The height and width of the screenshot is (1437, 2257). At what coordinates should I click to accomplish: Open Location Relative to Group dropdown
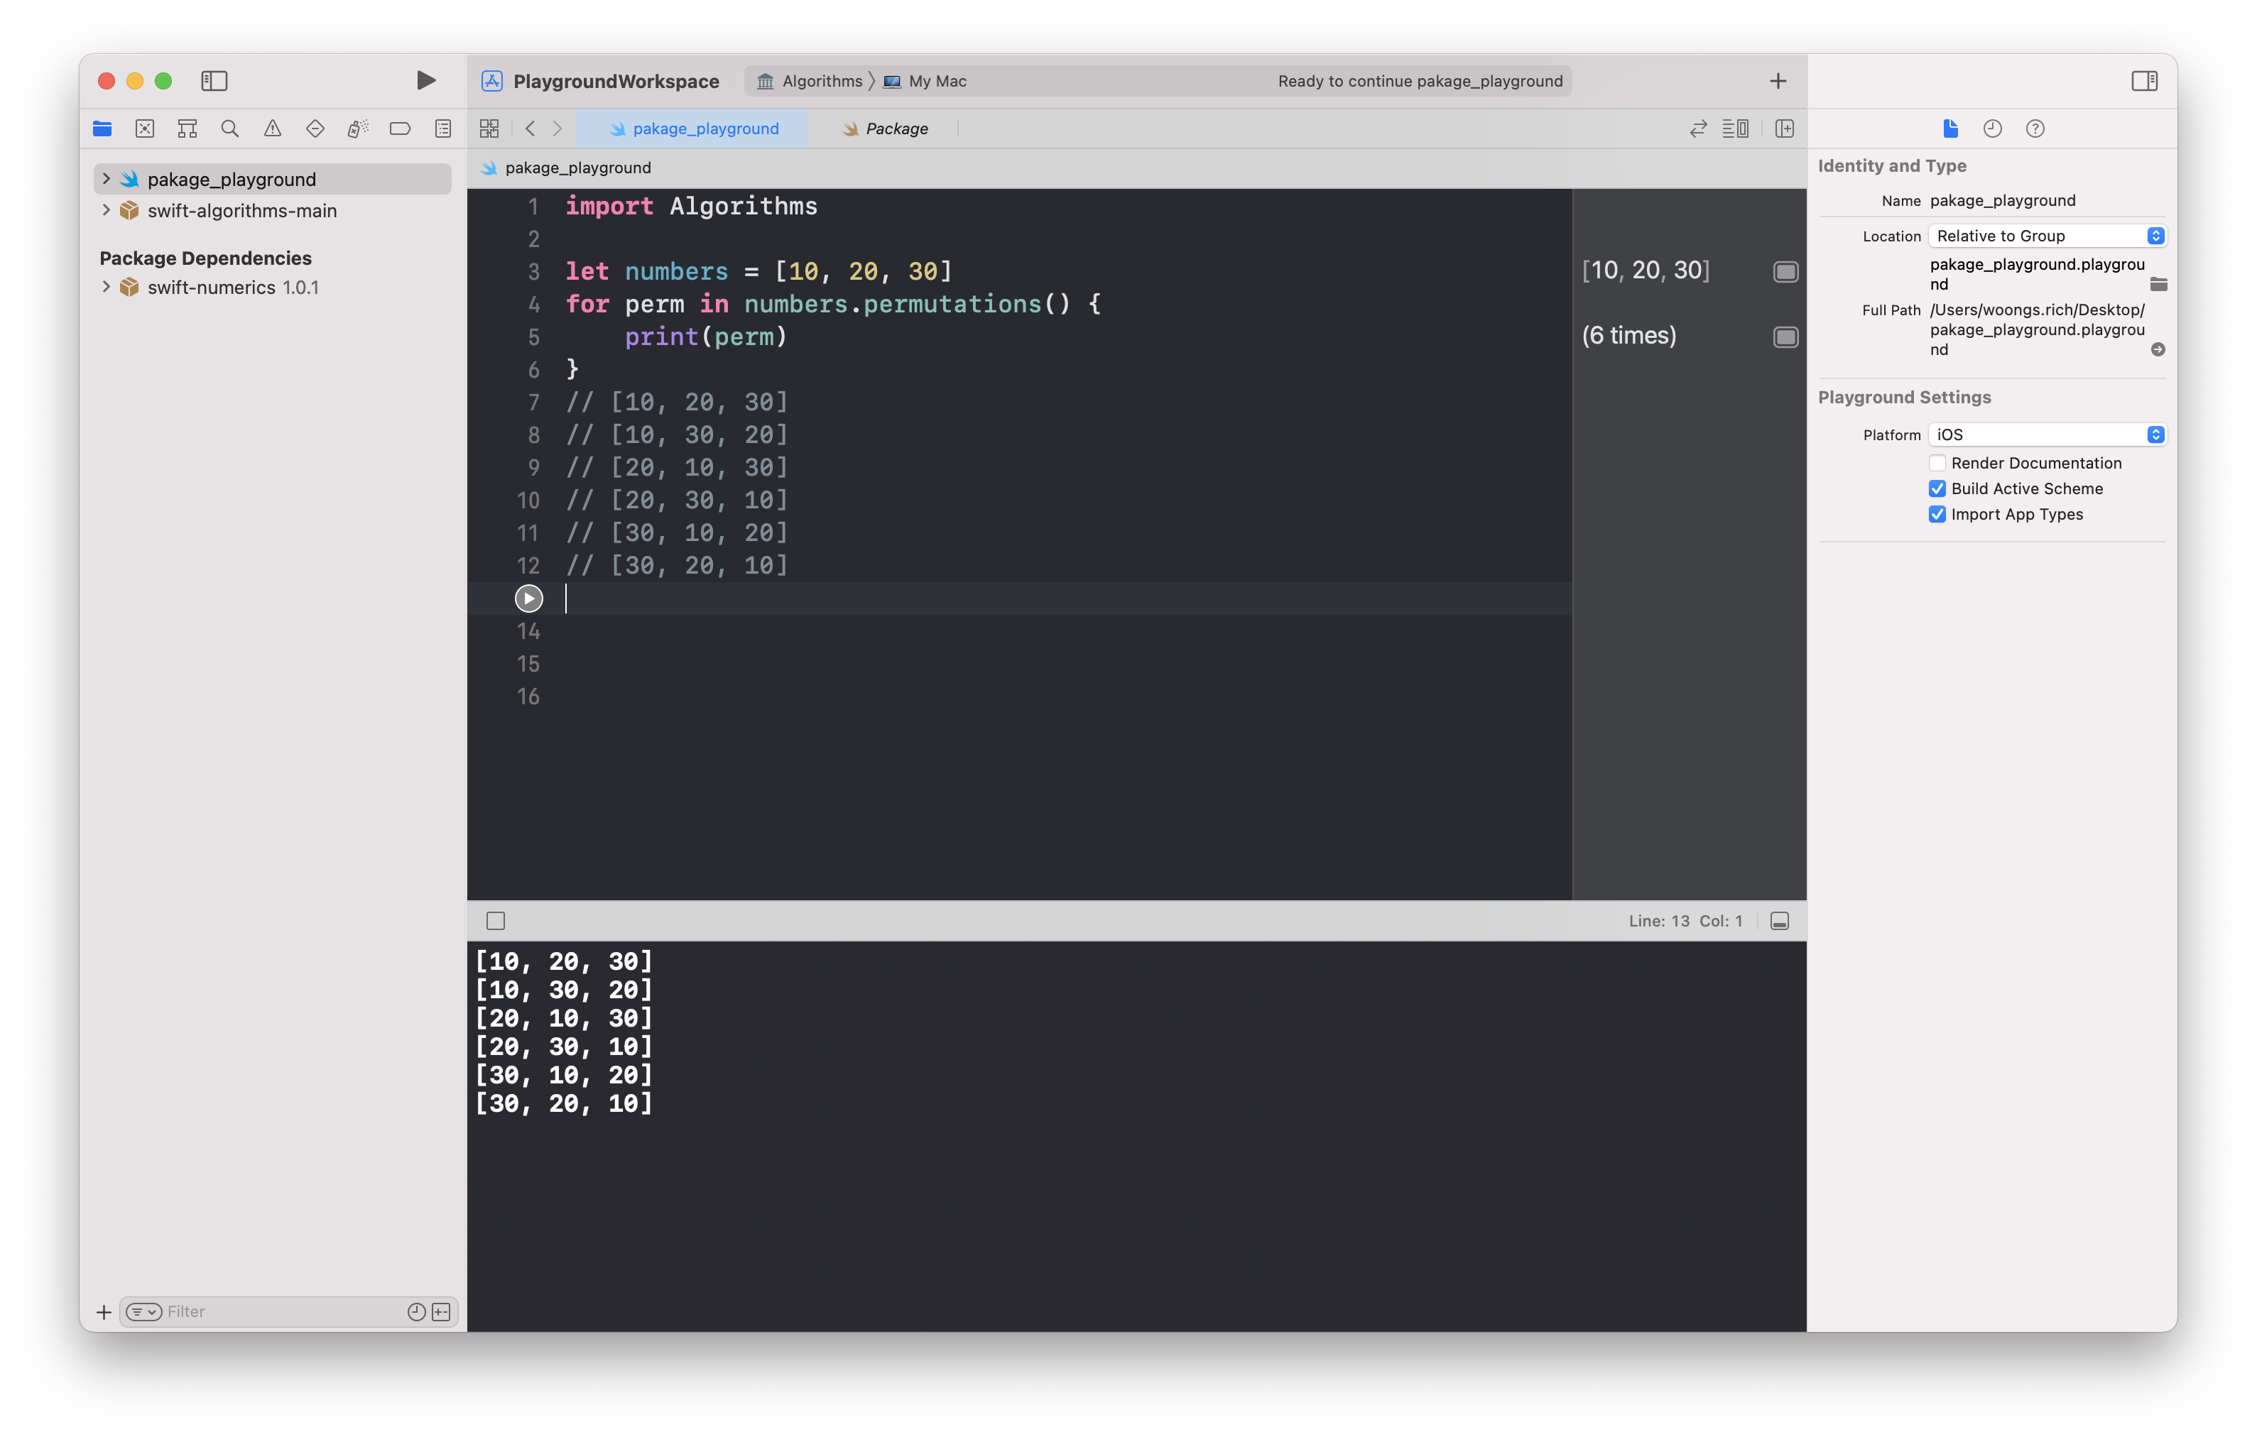2047,236
